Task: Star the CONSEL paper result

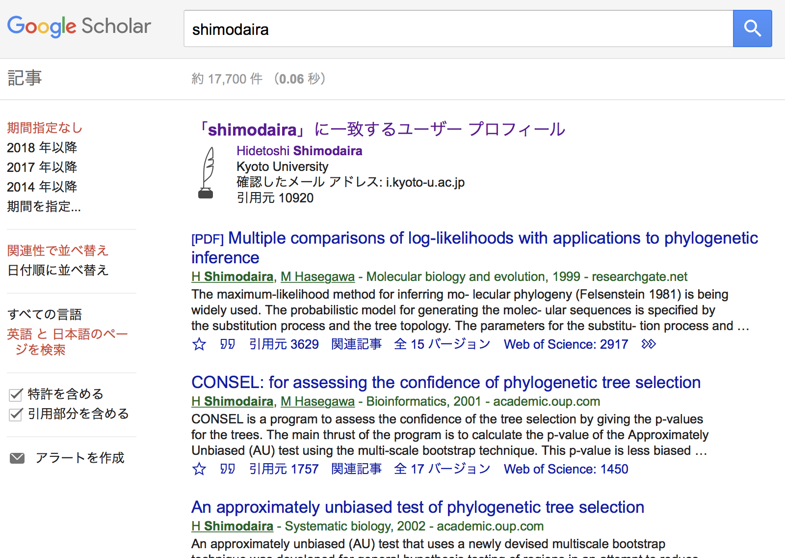Action: pos(199,469)
